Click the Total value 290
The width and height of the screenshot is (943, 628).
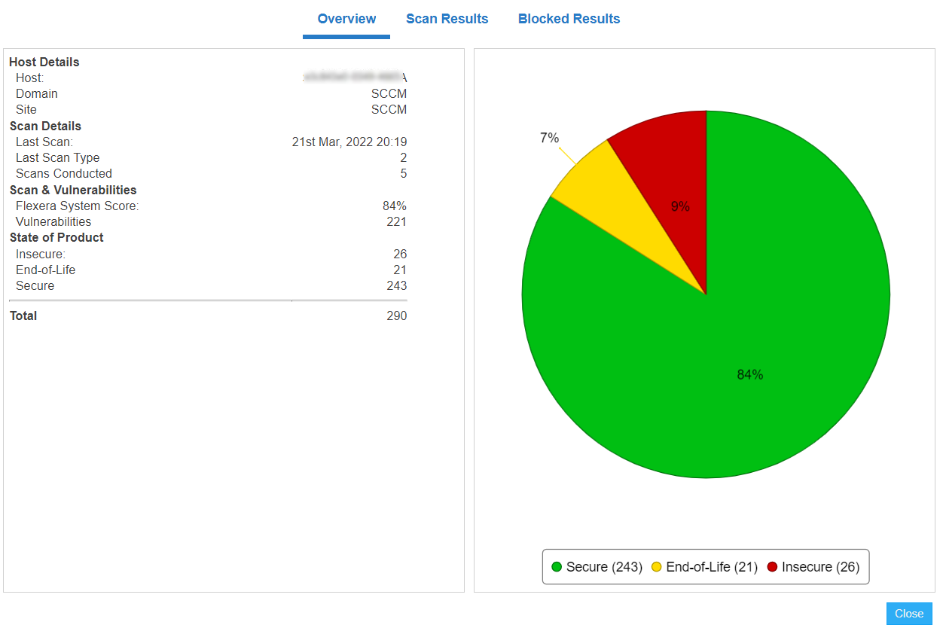click(396, 316)
